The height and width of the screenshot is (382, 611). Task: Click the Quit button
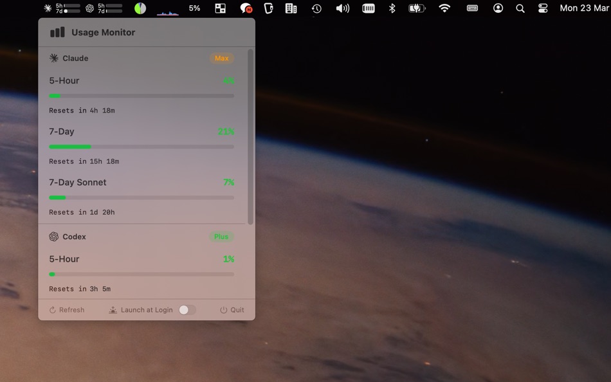coord(232,310)
